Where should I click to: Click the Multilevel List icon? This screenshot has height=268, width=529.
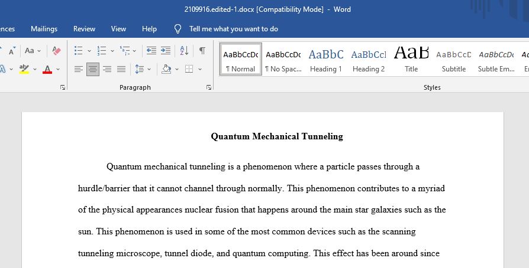click(124, 51)
